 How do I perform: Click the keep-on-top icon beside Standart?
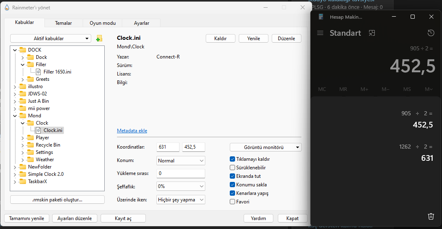(372, 33)
